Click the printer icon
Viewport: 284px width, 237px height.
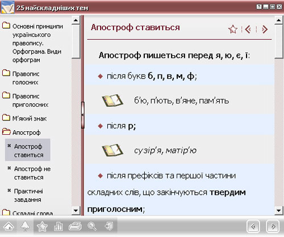(75, 226)
